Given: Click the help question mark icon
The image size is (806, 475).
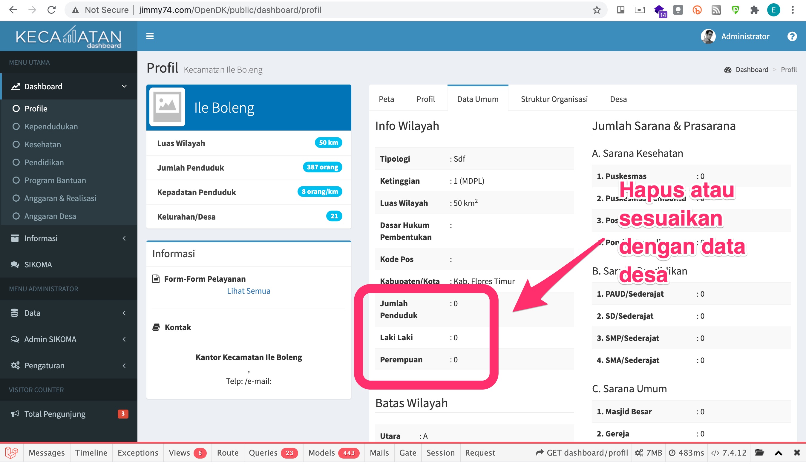Looking at the screenshot, I should pyautogui.click(x=792, y=36).
